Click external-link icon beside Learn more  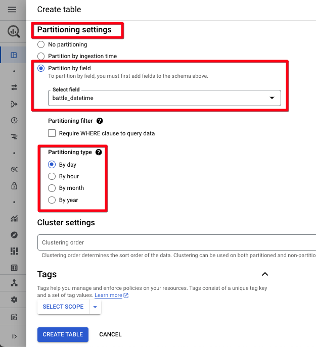(x=126, y=295)
